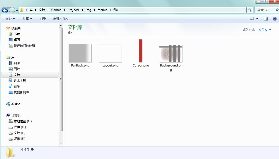Select the Background.png file thumbnail
This screenshot has width=279, height=159.
(171, 54)
